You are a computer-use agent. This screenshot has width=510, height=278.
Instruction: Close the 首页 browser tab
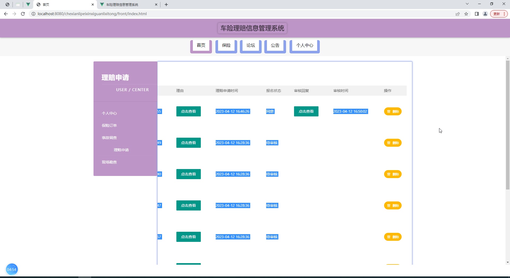click(x=93, y=5)
